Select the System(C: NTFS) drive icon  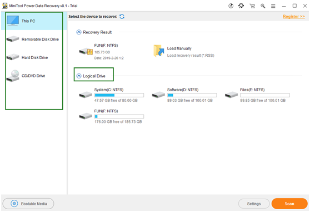point(86,95)
